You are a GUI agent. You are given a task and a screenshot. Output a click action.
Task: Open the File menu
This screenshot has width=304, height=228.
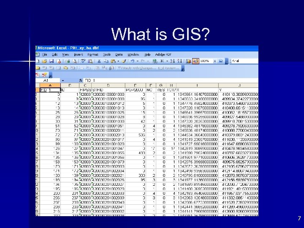44,54
